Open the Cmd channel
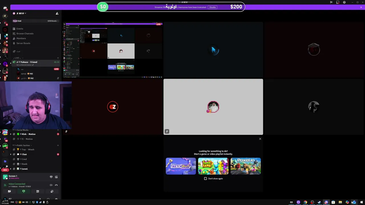This screenshot has height=205, width=365. 24,159
